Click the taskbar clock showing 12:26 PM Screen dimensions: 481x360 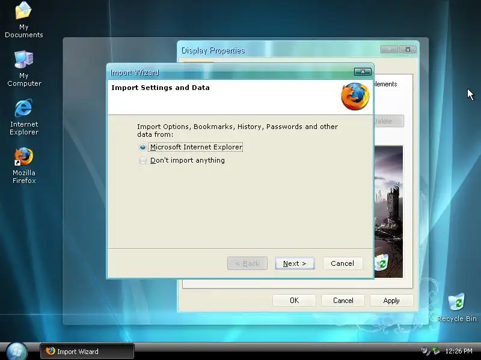click(459, 351)
